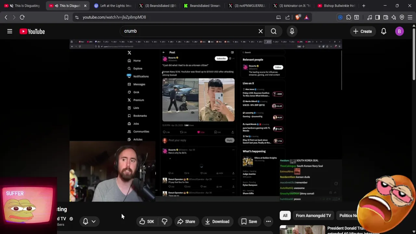
Task: Share this page with the share icon
Action: [288, 17]
